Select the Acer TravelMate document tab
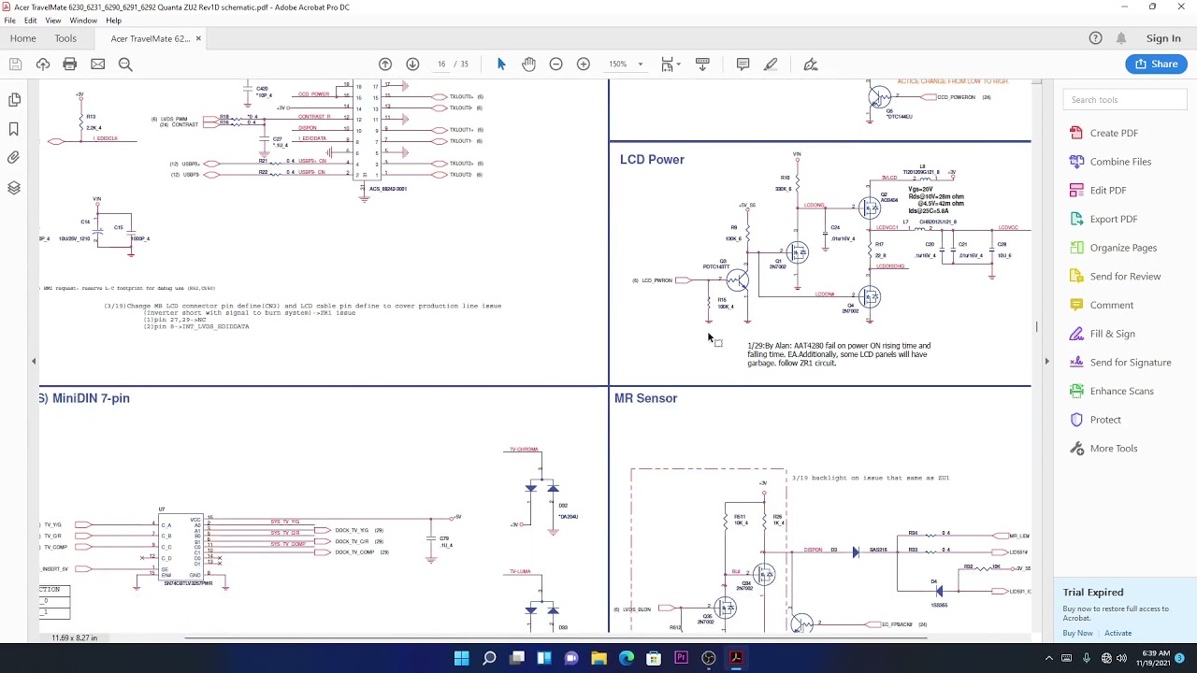Image resolution: width=1197 pixels, height=673 pixels. 150,38
